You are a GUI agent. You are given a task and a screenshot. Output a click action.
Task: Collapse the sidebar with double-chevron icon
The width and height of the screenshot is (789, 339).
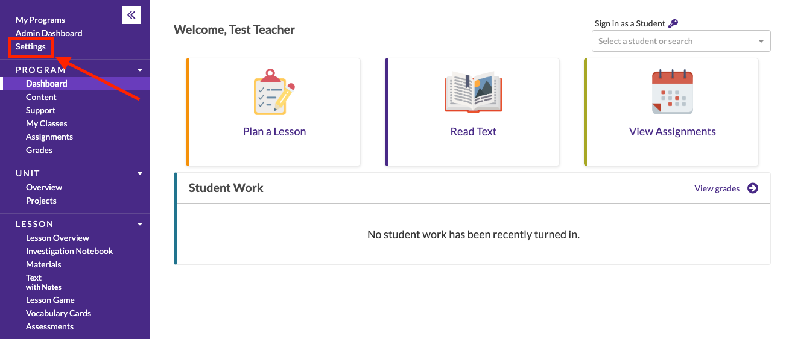pos(131,15)
